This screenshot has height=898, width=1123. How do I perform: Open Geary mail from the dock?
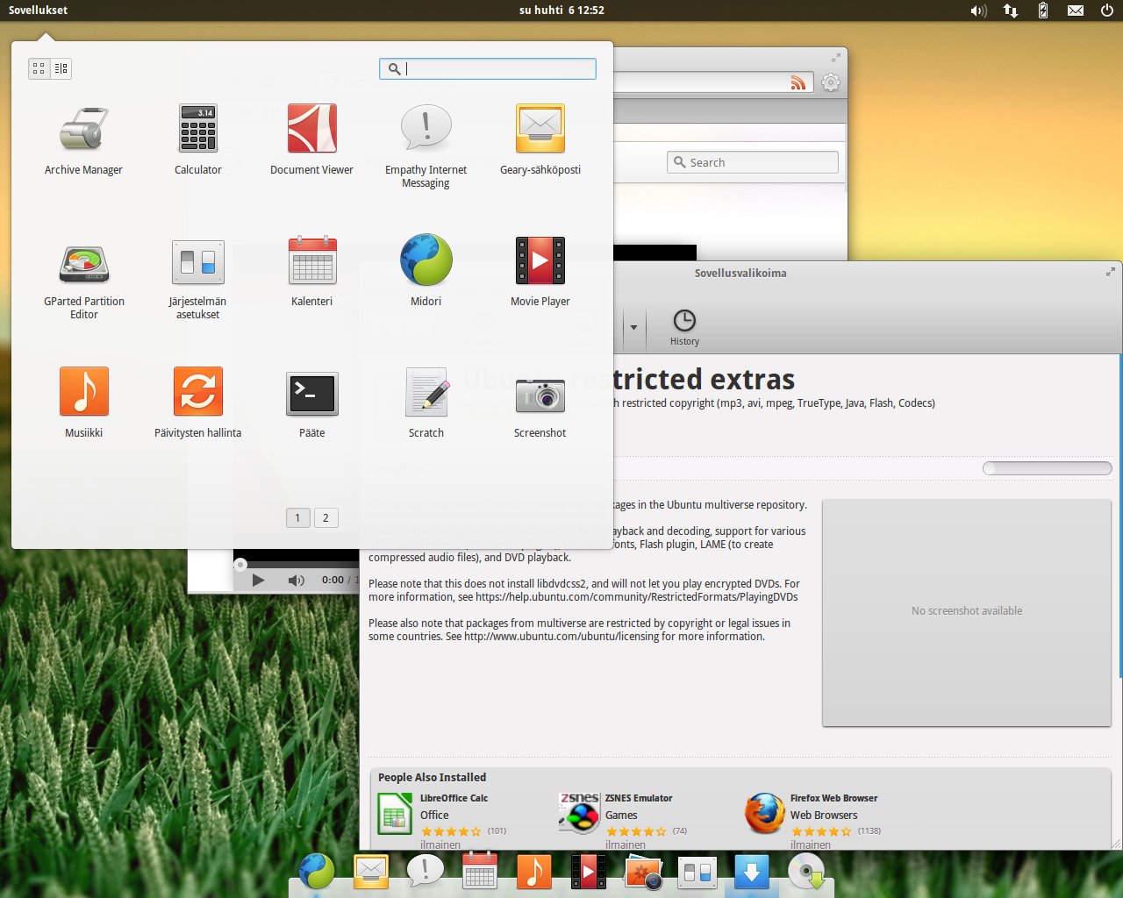(371, 872)
